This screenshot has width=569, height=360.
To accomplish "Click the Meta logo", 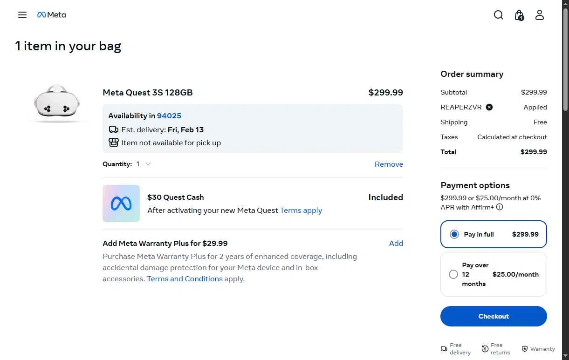I will (x=52, y=15).
